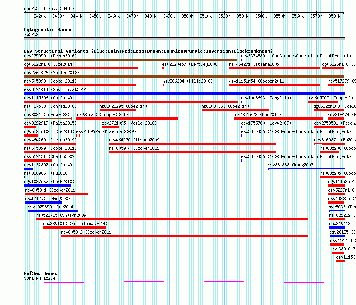Screen dimensions: 356x305
Task: Click chr7:3411275..3584887 coordinate label
Action: click(49, 8)
